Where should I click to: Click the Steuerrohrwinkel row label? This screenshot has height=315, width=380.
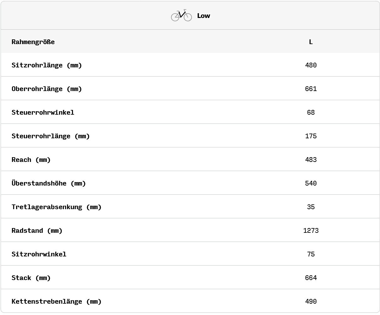click(x=43, y=112)
